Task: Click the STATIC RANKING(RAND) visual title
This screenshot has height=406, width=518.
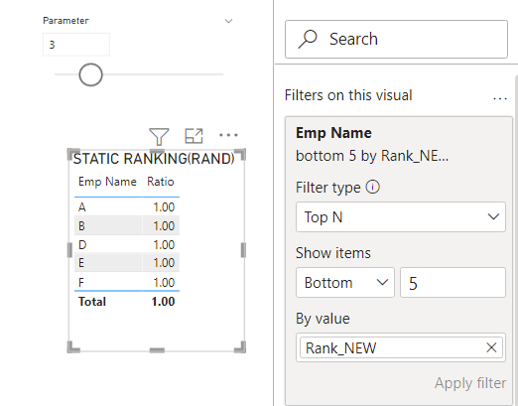Action: click(154, 159)
